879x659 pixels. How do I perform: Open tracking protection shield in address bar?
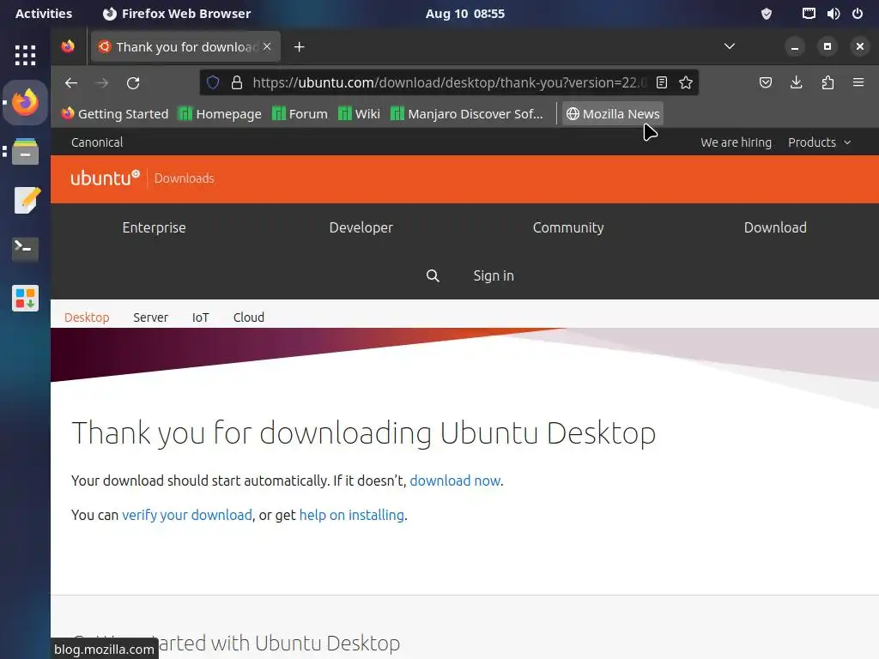[x=213, y=83]
